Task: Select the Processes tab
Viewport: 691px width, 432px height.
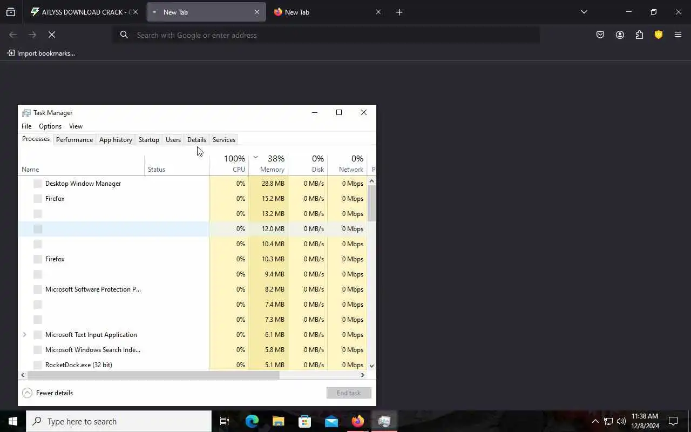Action: tap(36, 139)
